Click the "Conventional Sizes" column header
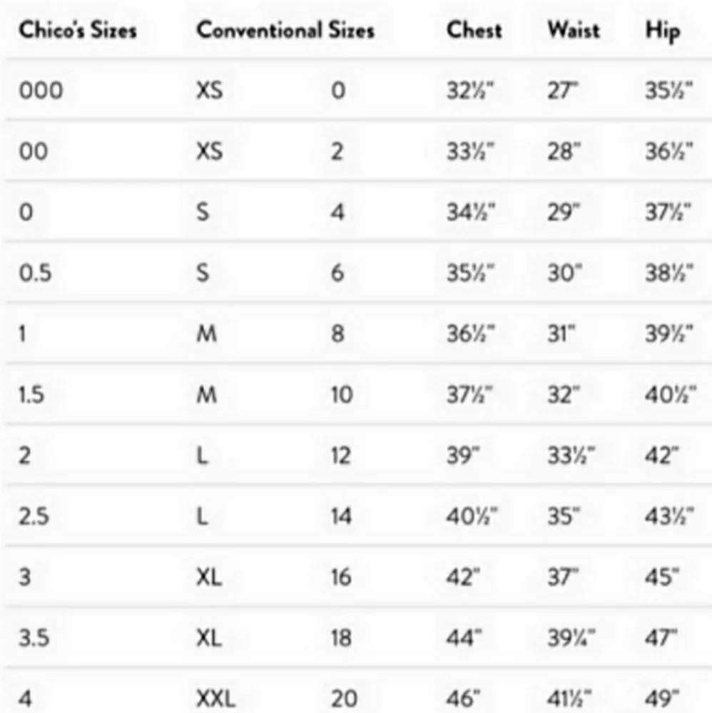This screenshot has width=712, height=713. coord(285,31)
